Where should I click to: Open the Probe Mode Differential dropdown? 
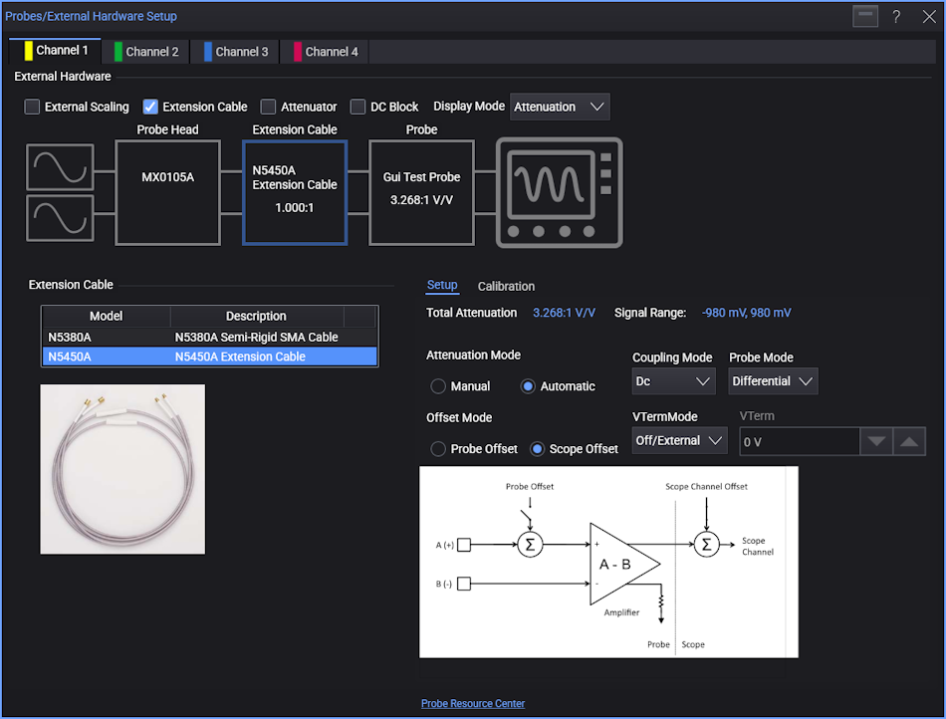773,381
